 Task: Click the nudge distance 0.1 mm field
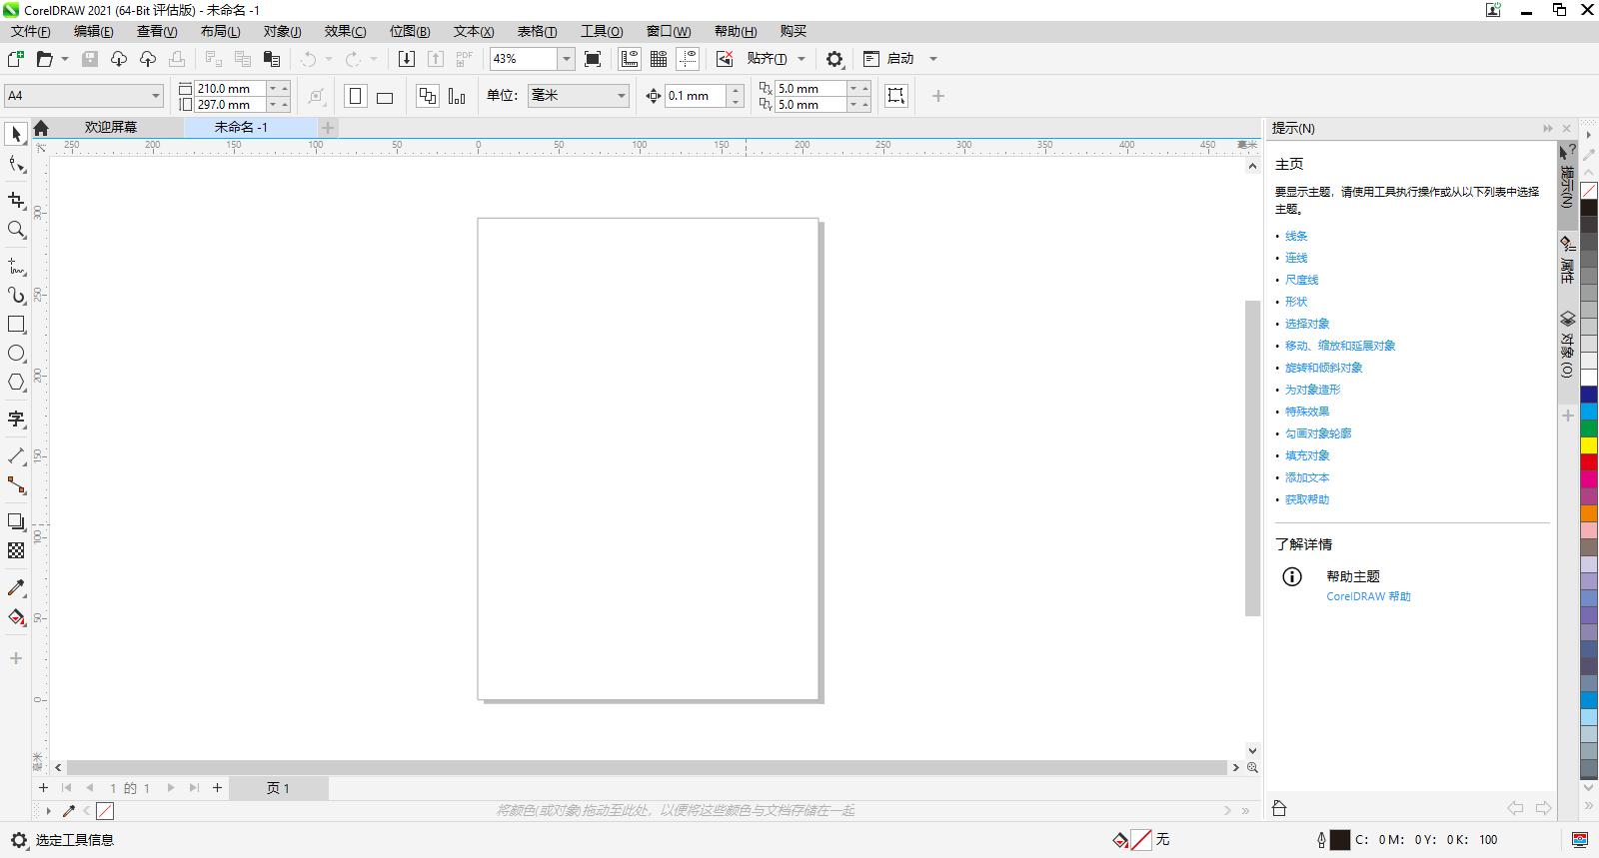click(x=697, y=96)
